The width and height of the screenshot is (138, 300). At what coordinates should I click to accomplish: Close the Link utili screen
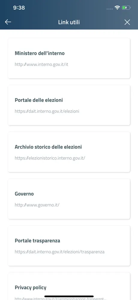127,22
